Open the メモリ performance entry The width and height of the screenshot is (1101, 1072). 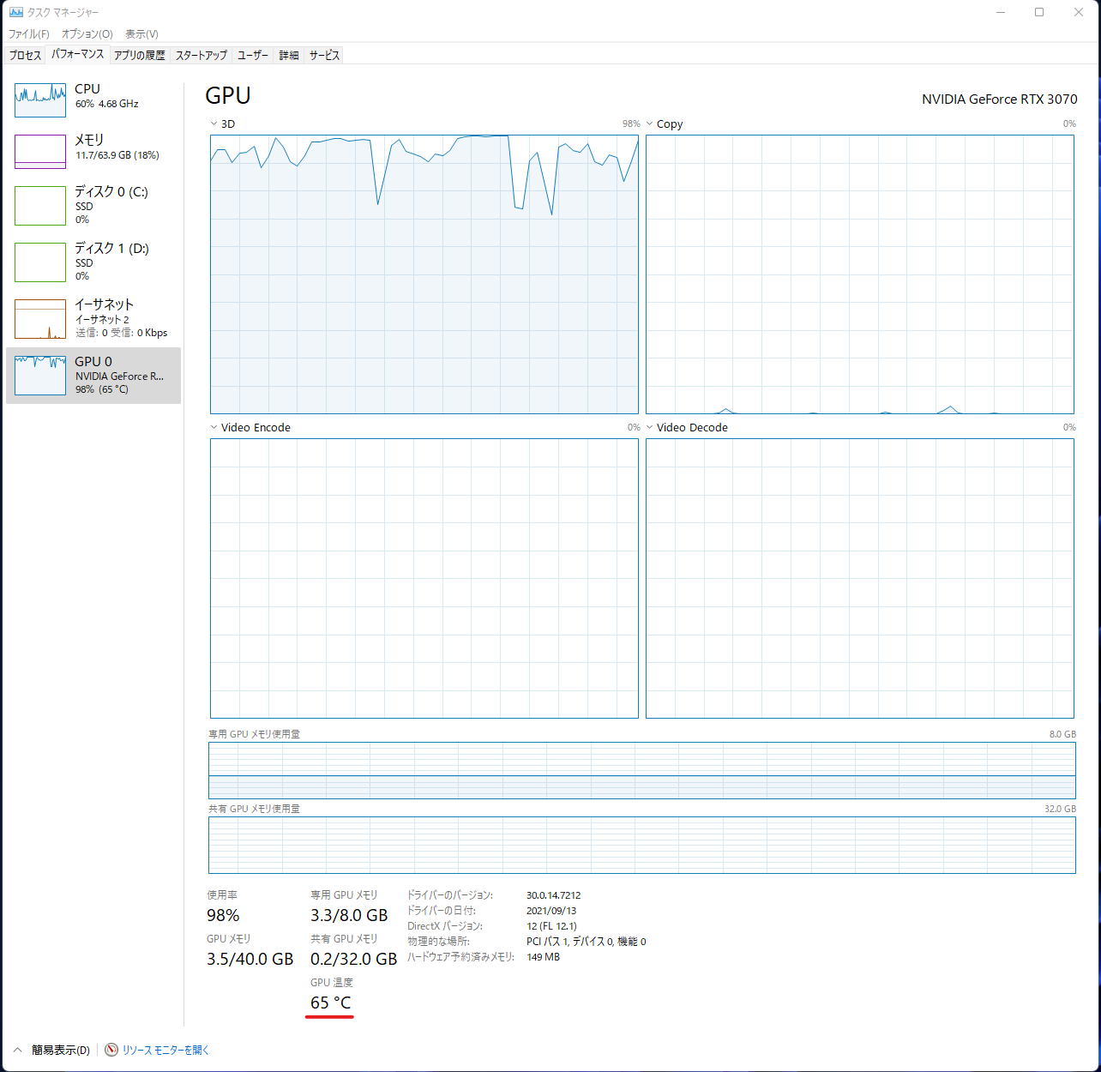[93, 152]
